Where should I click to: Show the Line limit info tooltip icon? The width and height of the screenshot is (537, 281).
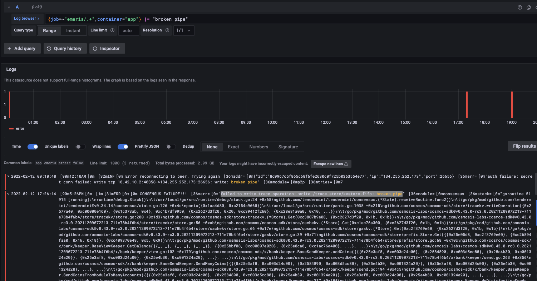coord(112,30)
